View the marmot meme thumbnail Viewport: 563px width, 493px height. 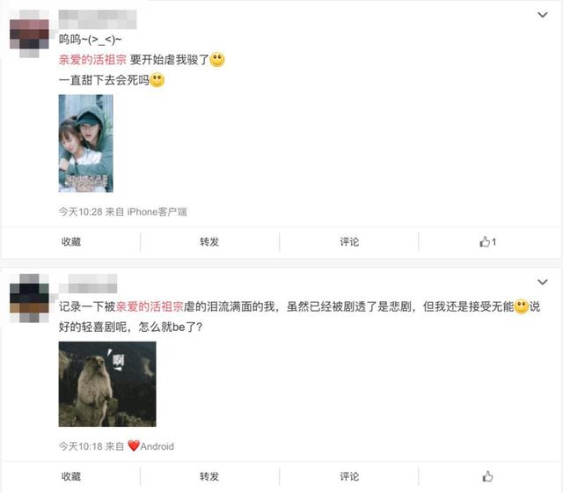(107, 384)
